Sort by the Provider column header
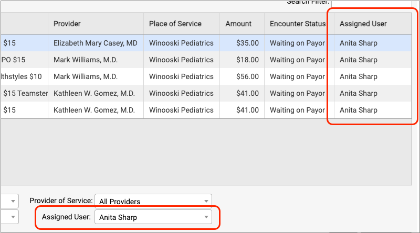420x233 pixels. [95, 24]
